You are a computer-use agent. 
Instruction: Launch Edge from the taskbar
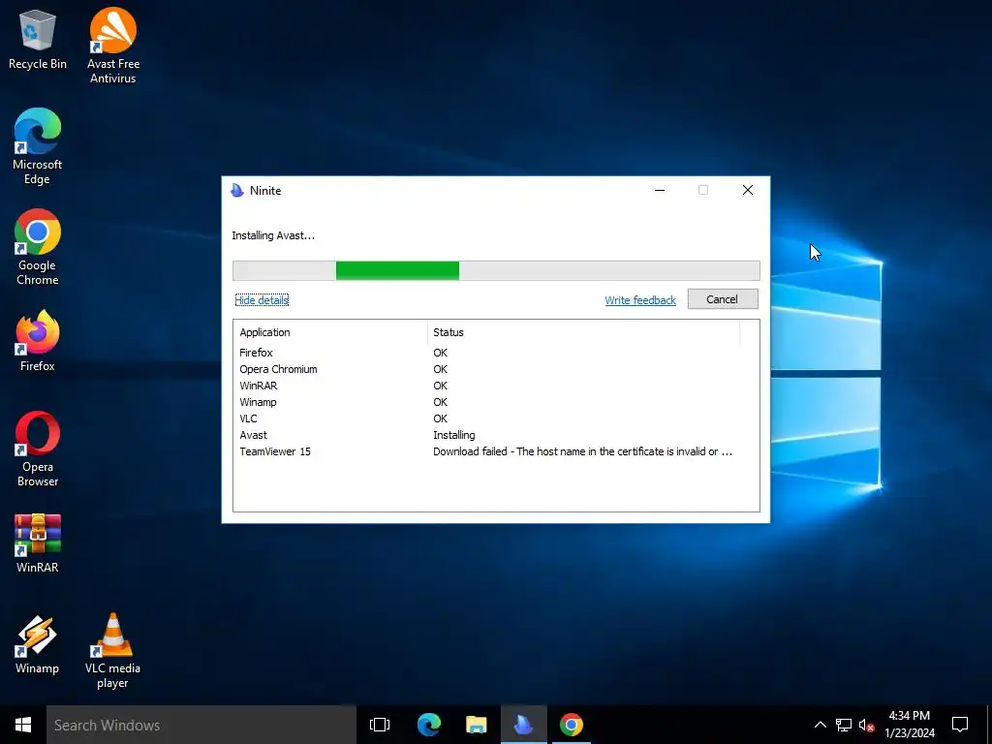pos(429,725)
